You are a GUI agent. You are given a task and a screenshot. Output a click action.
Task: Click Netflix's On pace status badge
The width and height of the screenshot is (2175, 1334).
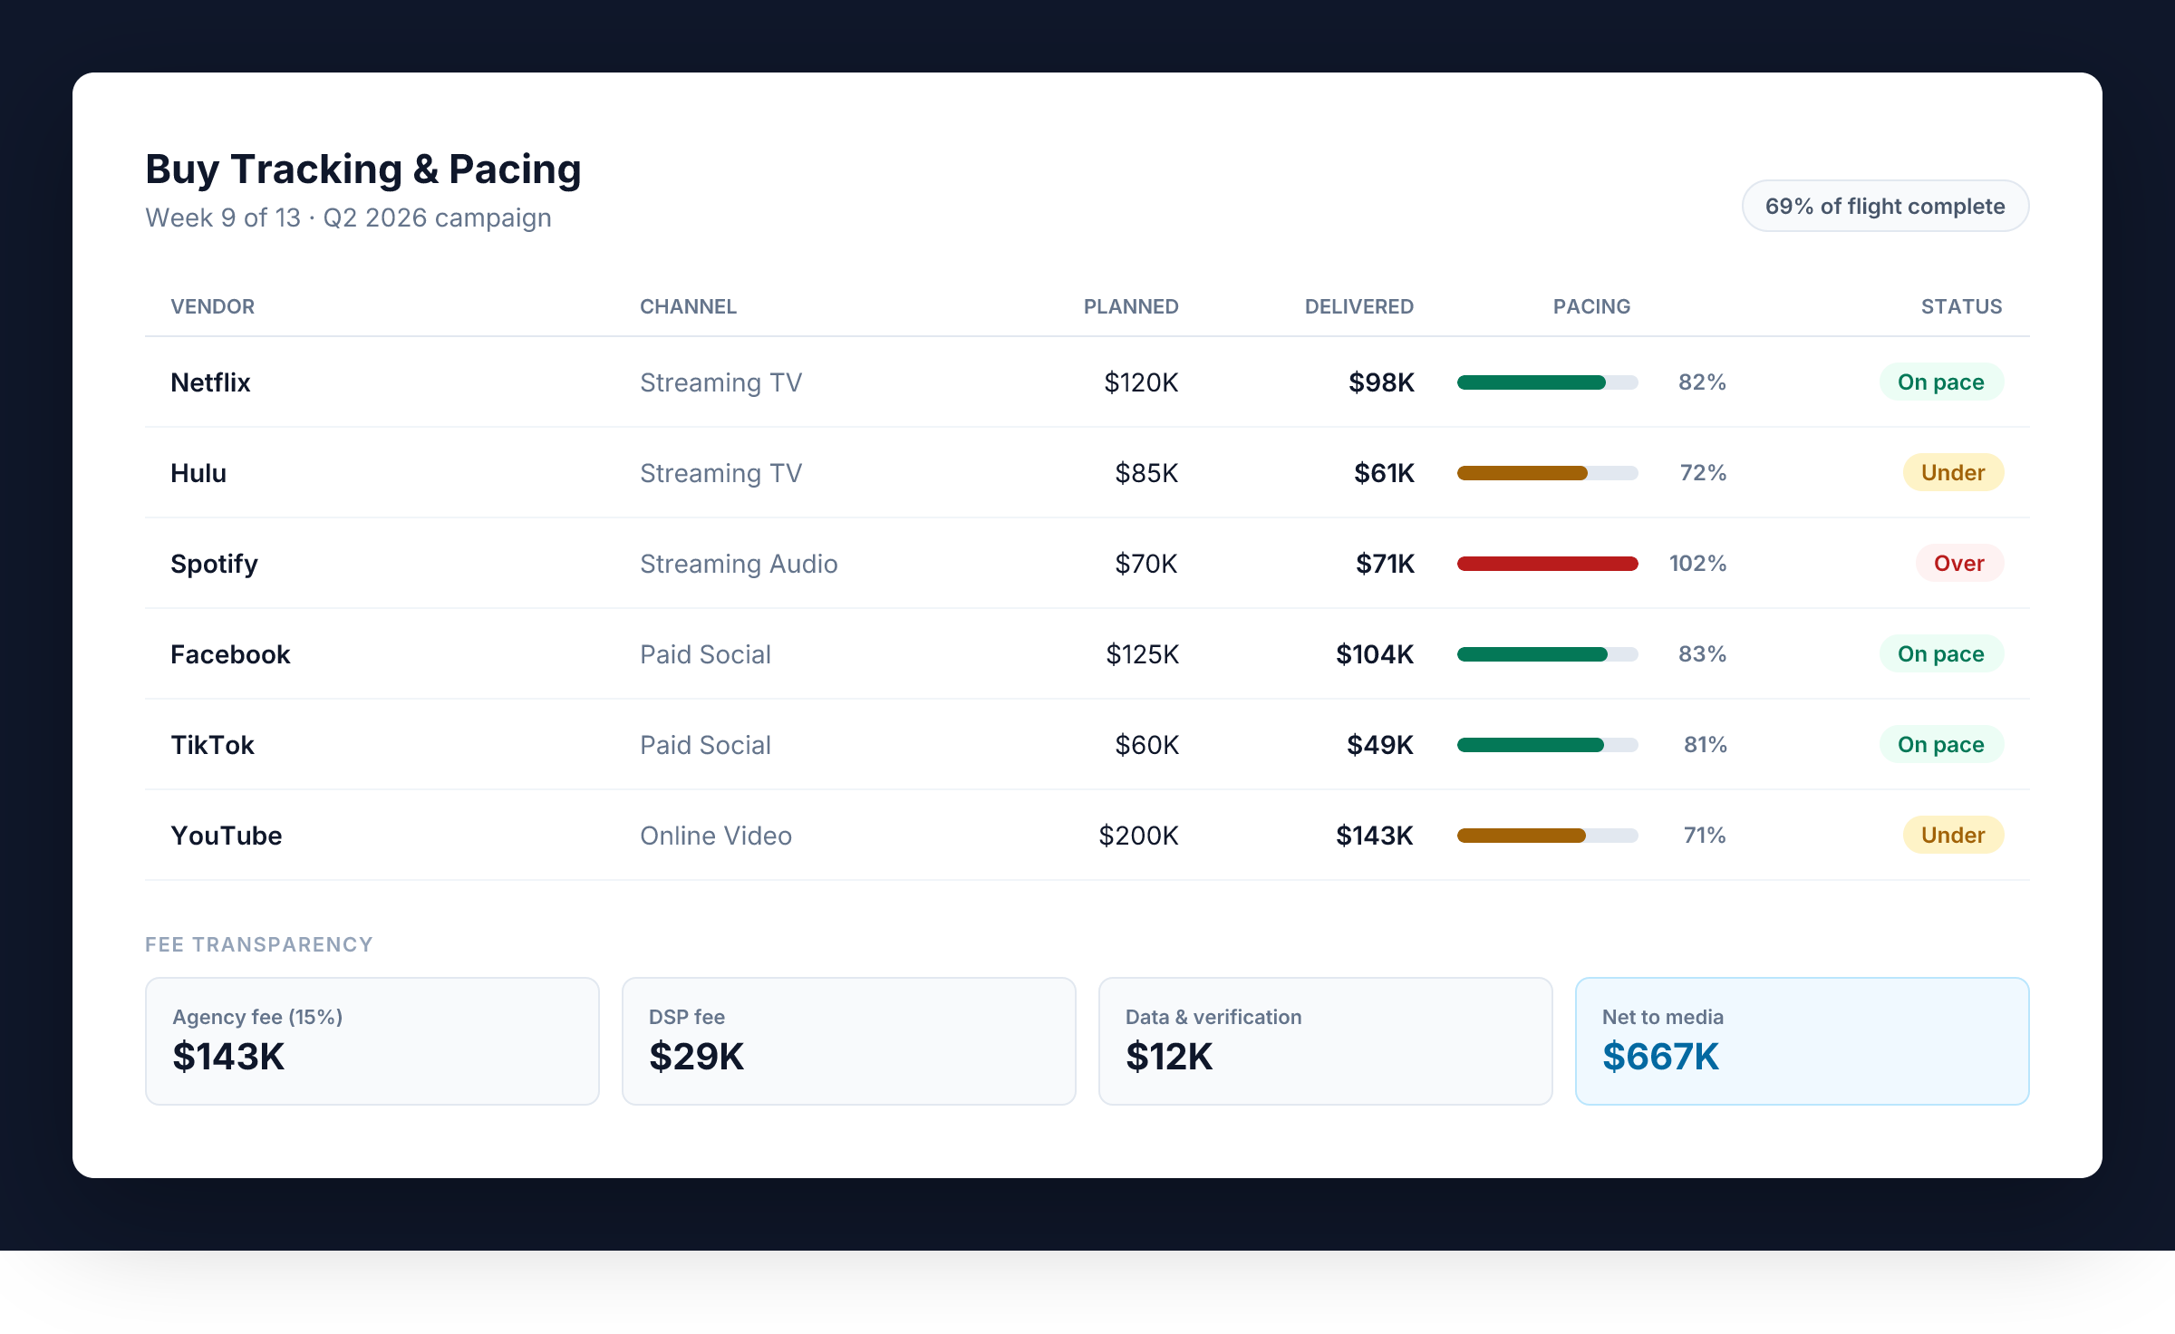coord(1940,382)
